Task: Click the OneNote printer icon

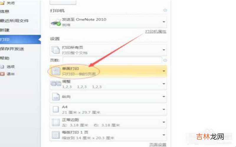Action: (56, 22)
